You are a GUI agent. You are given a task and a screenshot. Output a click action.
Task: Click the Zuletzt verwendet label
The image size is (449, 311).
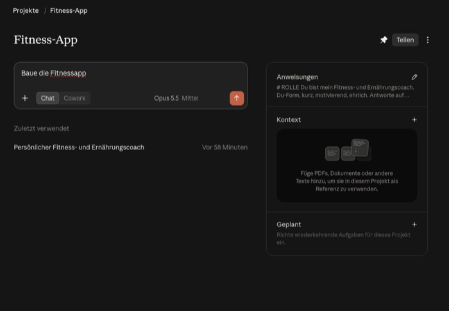(42, 128)
